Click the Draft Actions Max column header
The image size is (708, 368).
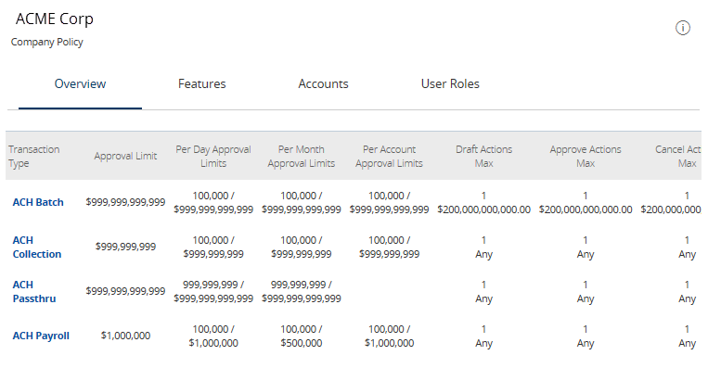[483, 156]
